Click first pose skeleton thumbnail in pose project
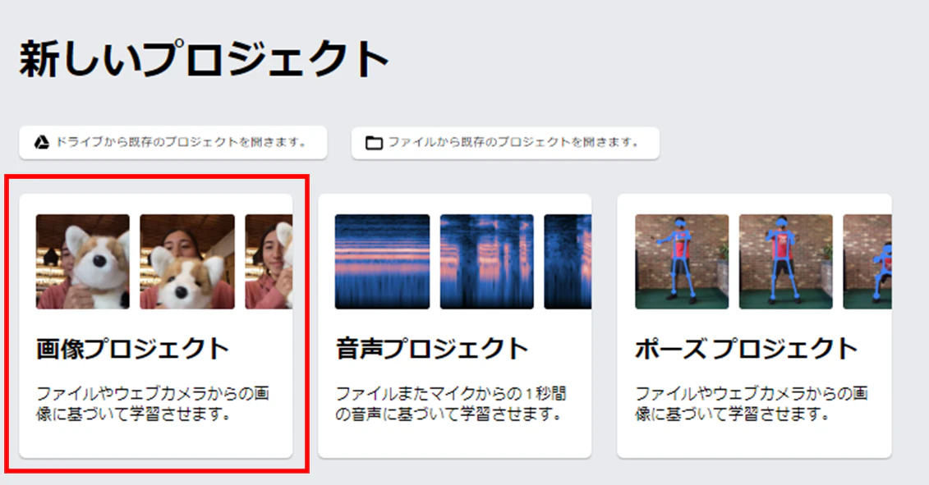Screen dimensions: 929x485 682,262
